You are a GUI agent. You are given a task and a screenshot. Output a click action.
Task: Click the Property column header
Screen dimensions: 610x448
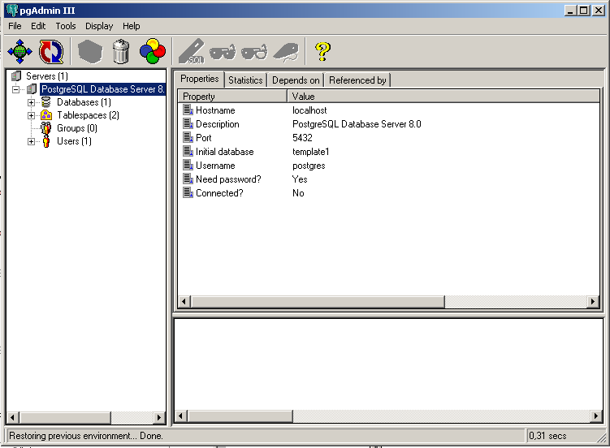pos(232,96)
